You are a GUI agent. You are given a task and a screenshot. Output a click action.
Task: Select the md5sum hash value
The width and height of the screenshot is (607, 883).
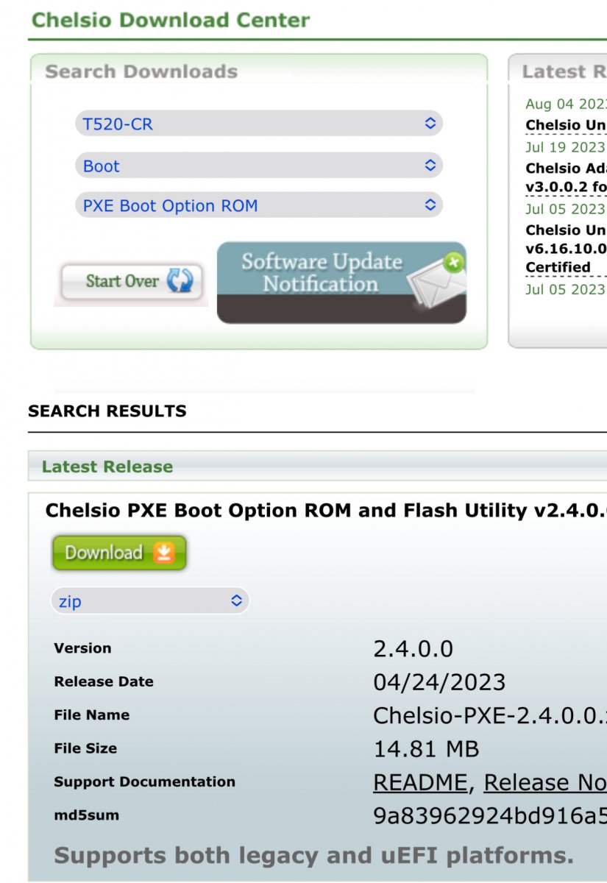(x=490, y=815)
